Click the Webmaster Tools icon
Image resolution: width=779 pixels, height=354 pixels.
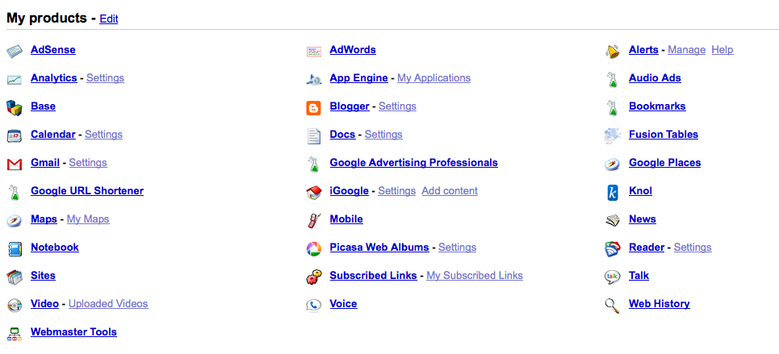click(15, 333)
